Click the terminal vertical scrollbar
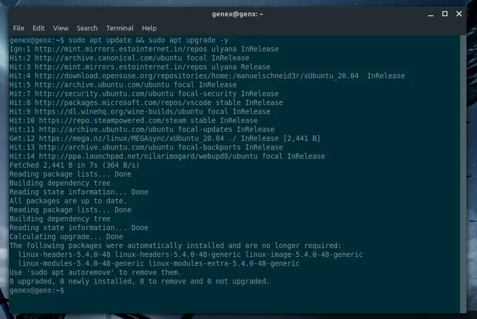This screenshot has width=477, height=319. [x=463, y=173]
